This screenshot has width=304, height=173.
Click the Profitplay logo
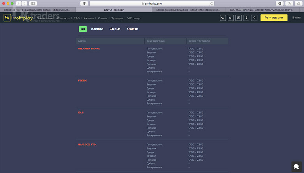point(18,18)
